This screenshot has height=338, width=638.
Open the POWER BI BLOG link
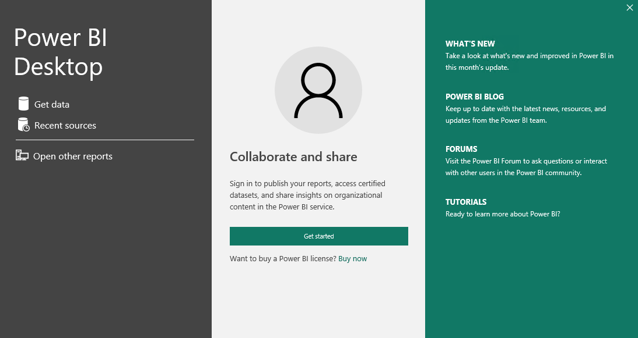point(475,97)
